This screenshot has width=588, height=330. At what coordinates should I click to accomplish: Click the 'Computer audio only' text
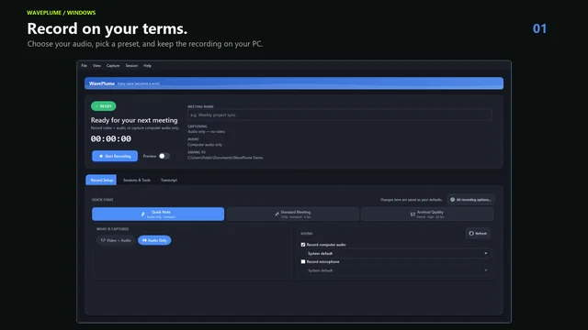coord(205,145)
